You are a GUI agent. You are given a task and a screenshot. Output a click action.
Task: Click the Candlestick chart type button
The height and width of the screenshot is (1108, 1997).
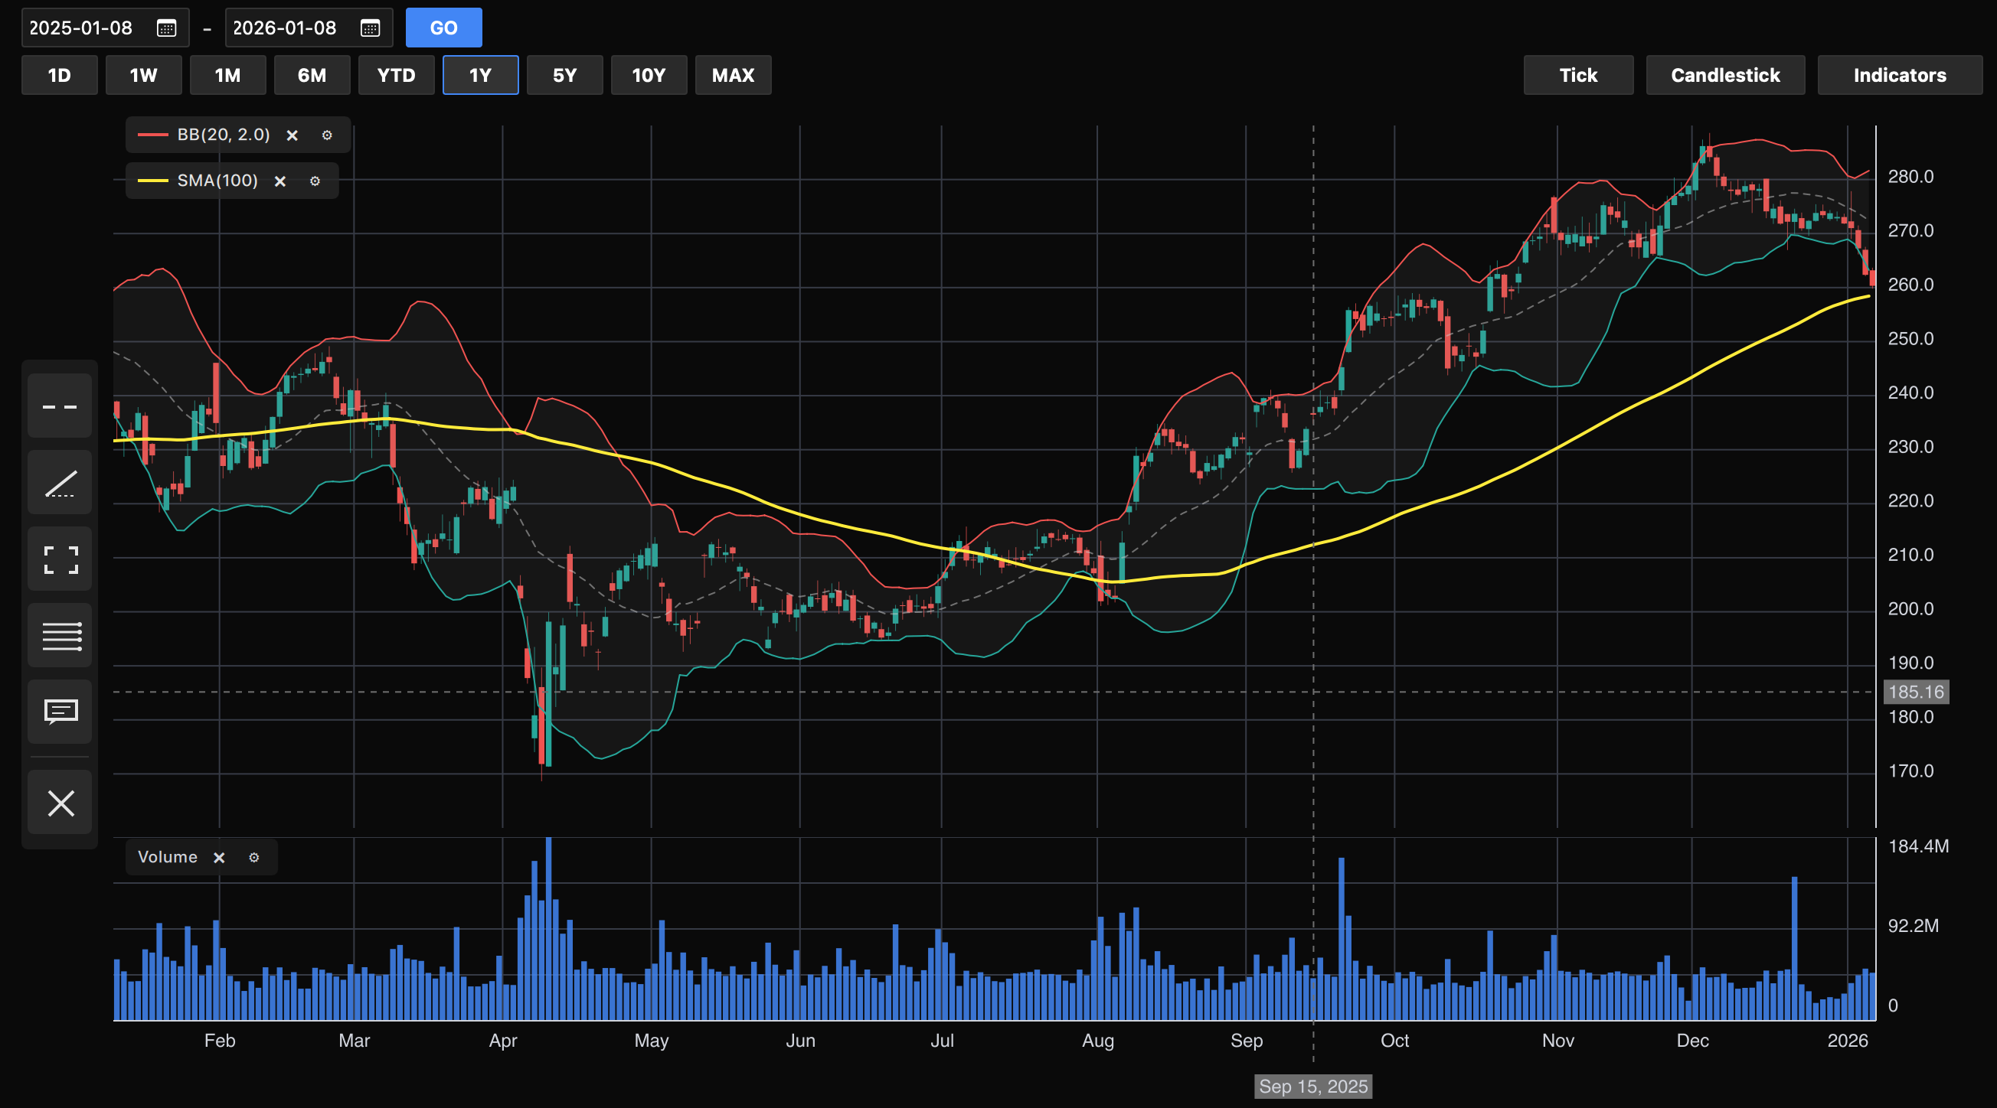click(x=1725, y=75)
